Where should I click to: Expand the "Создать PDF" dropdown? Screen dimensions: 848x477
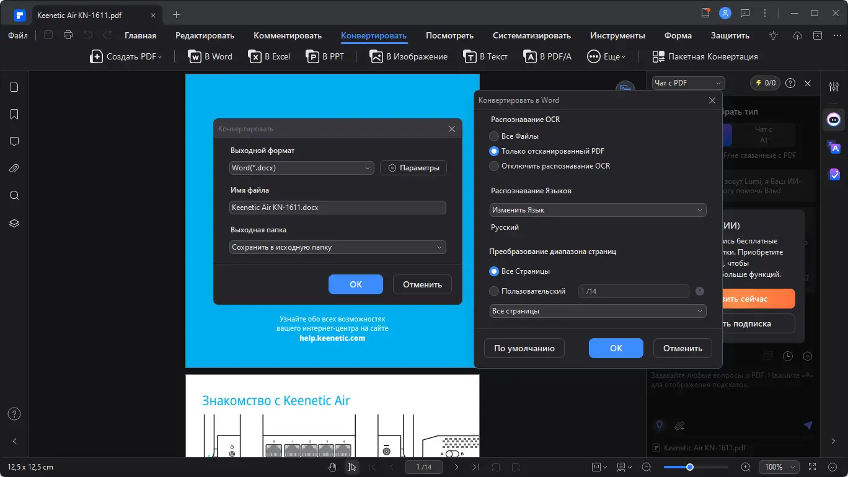(x=126, y=56)
